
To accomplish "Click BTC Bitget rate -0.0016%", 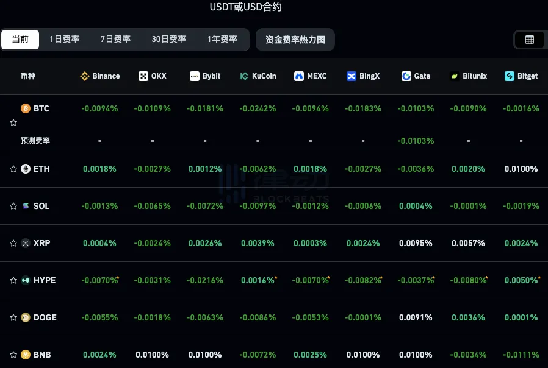I will pos(521,109).
